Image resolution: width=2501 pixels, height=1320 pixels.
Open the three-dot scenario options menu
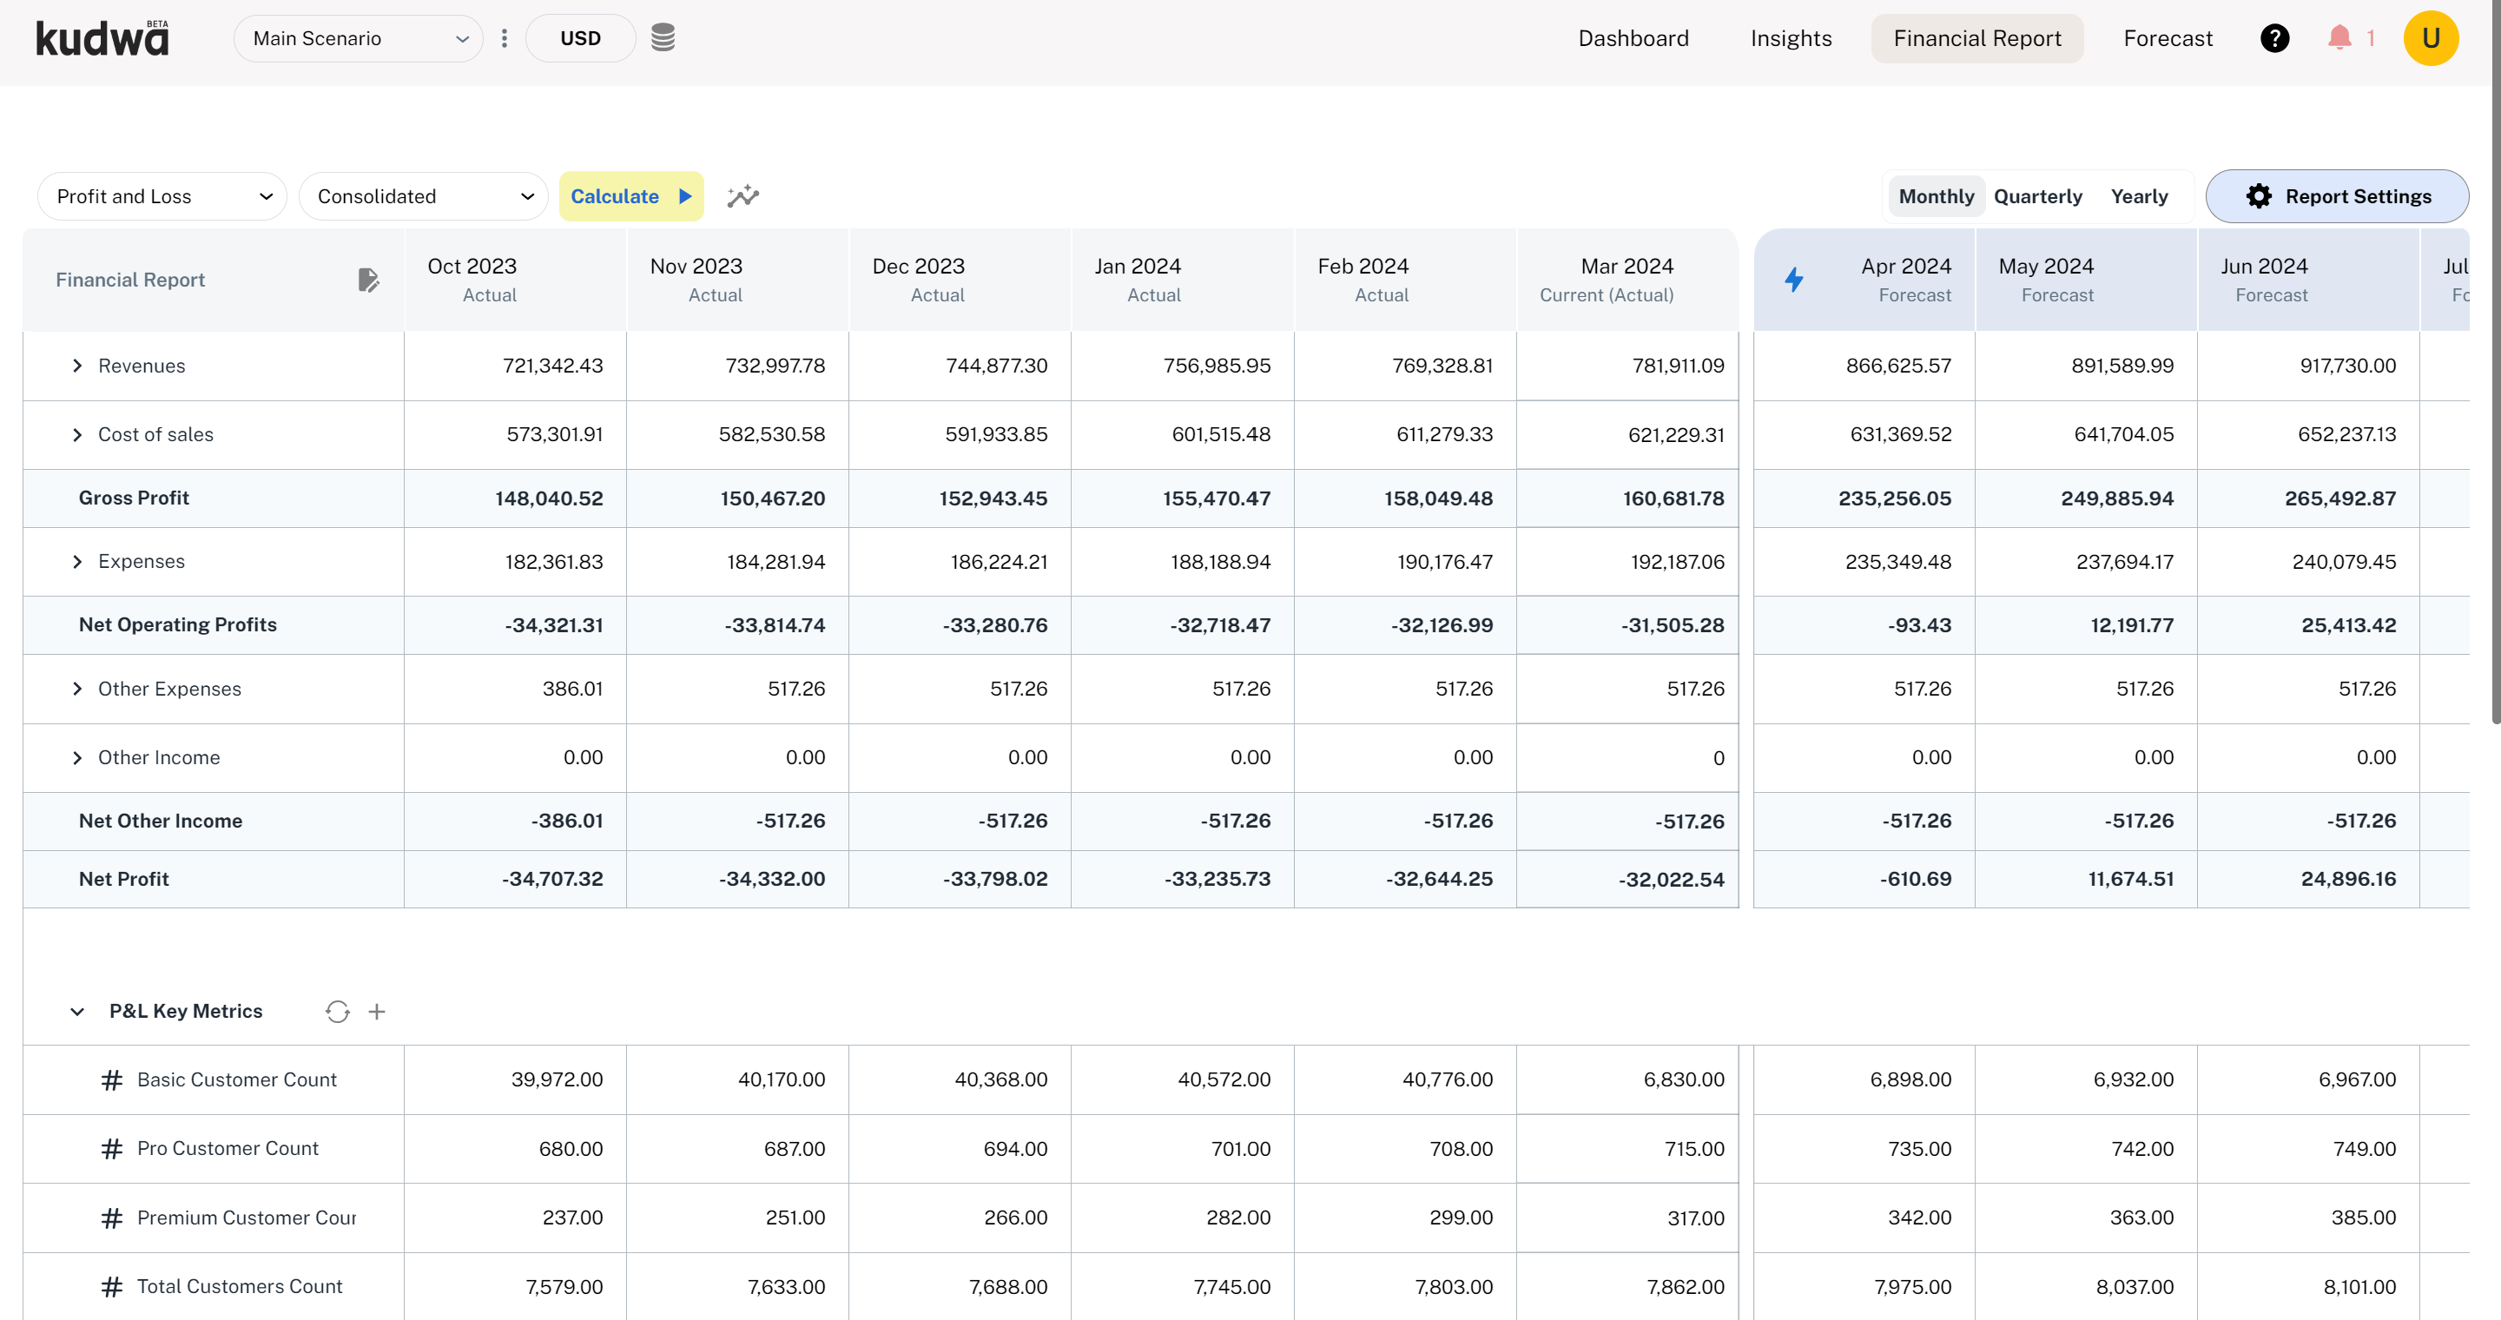[x=504, y=38]
